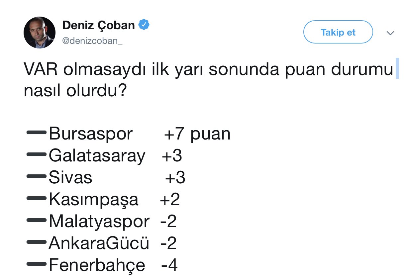Viewport: 418px width, 277px height.
Task: Open Deniz Çoban's profile picture
Action: [40, 33]
